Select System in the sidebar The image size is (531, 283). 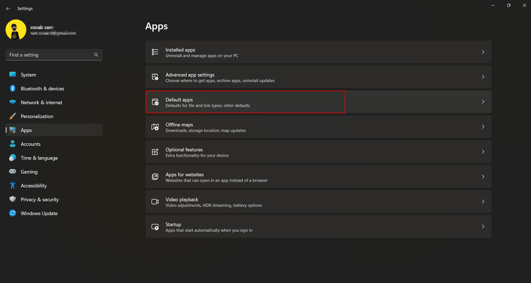coord(28,75)
